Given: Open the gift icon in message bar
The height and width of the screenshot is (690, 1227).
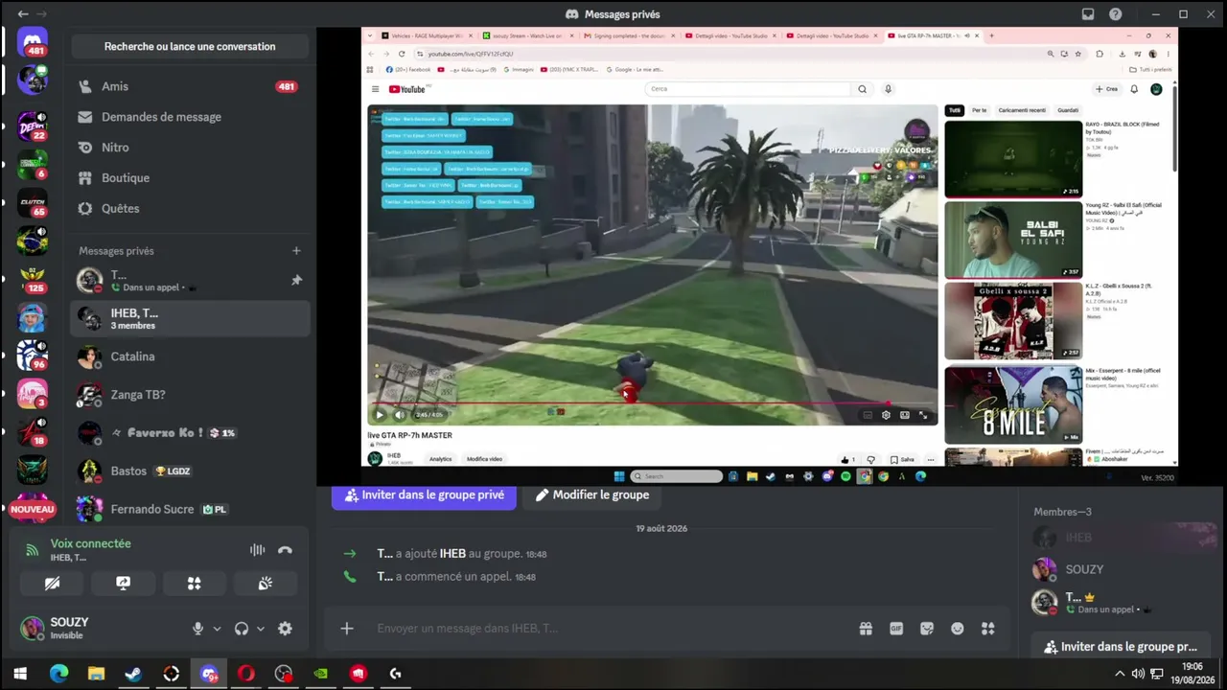Looking at the screenshot, I should [866, 629].
